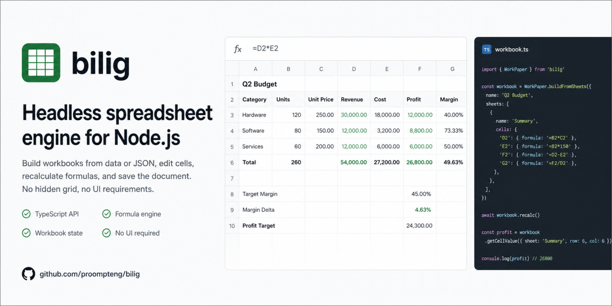Click the Revenue header cell
The width and height of the screenshot is (612, 306).
tap(354, 99)
